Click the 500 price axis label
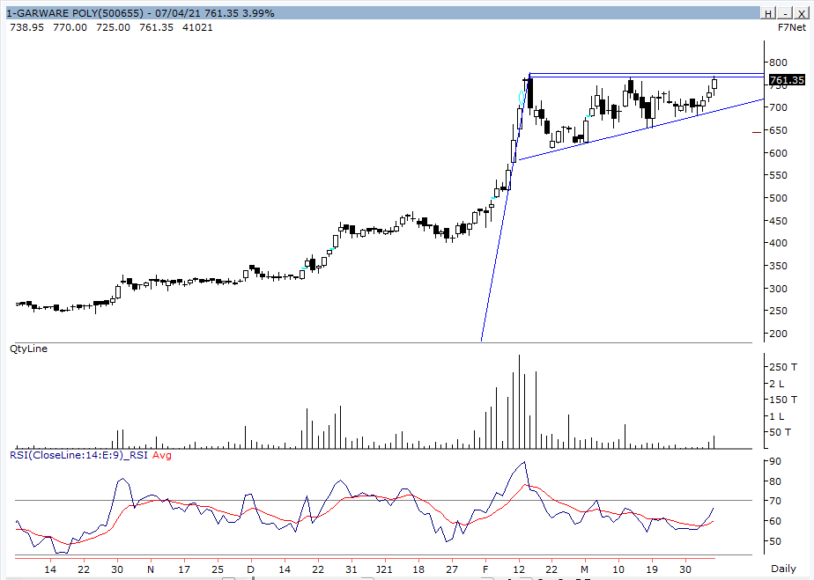The height and width of the screenshot is (580, 814). 778,198
